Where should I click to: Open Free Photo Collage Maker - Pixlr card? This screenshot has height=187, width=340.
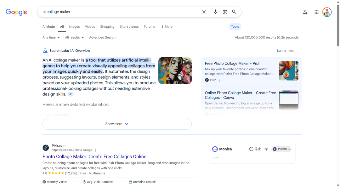232,63
